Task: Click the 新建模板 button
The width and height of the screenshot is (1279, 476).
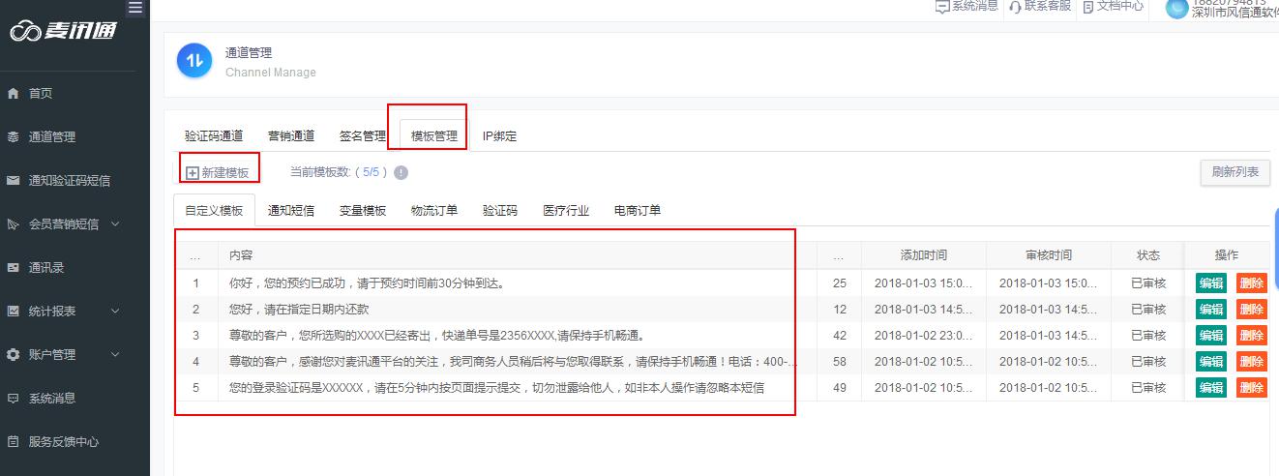Action: 219,173
